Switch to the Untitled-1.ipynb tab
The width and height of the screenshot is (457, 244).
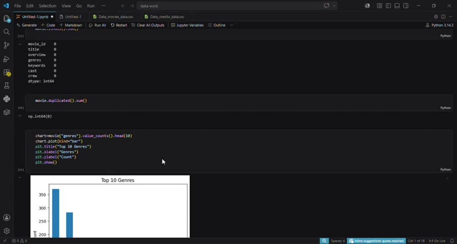(x=35, y=17)
